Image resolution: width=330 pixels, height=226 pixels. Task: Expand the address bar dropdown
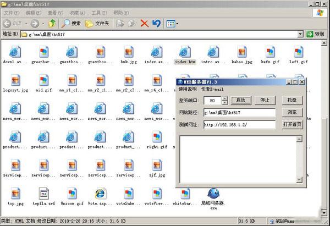coord(300,34)
